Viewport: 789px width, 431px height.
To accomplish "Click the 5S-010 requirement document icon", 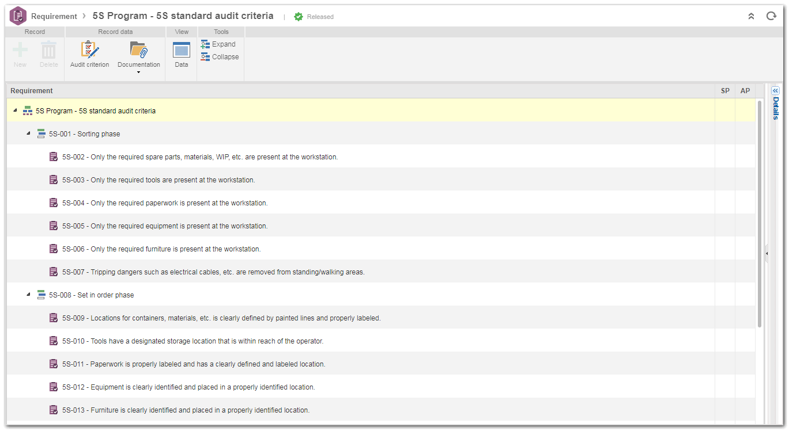I will point(54,341).
